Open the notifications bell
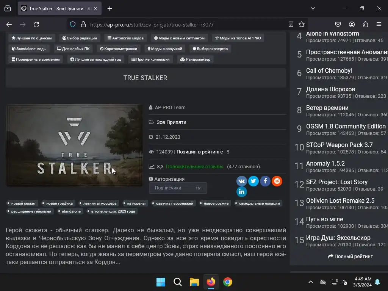This screenshot has height=291, width=388. pyautogui.click(x=378, y=282)
